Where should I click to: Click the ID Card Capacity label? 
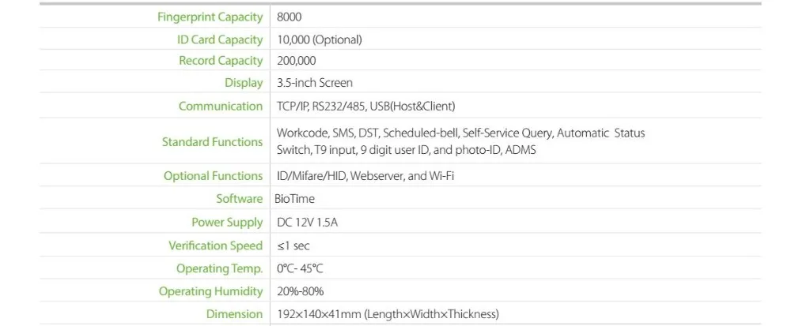tap(220, 39)
